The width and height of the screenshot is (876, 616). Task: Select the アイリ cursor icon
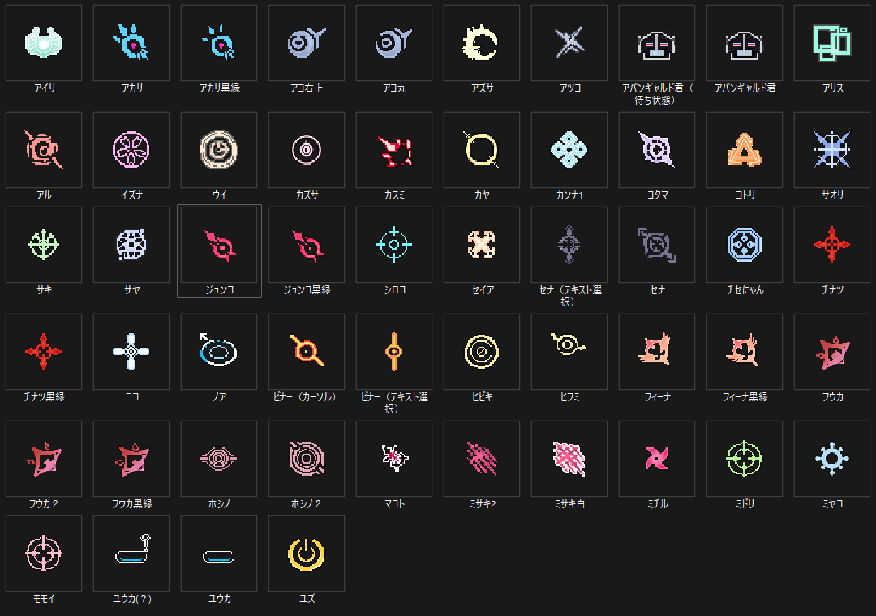[44, 43]
